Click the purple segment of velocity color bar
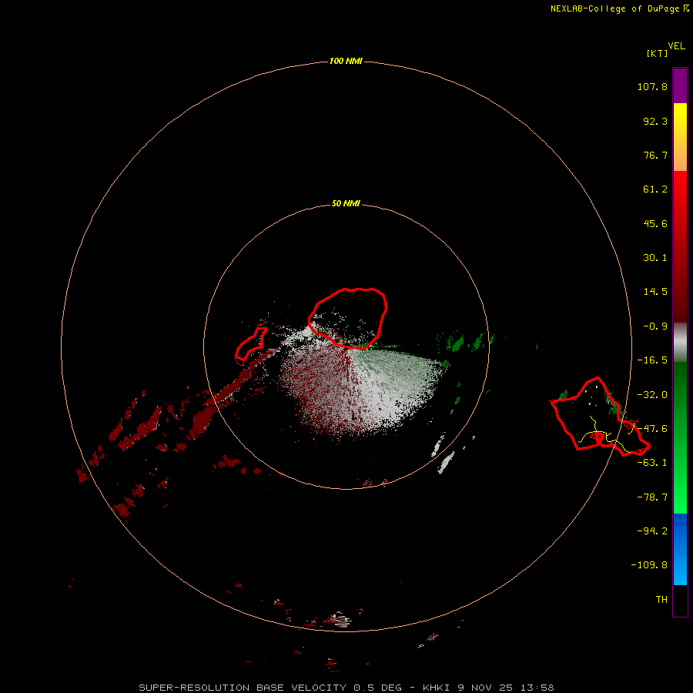Viewport: 693px width, 693px height. [680, 85]
